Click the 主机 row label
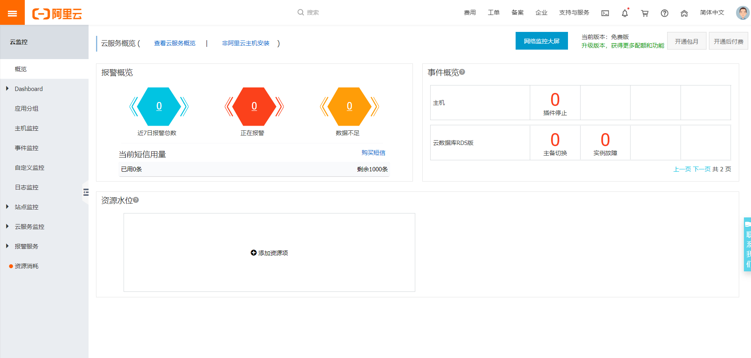751x358 pixels. [x=439, y=102]
